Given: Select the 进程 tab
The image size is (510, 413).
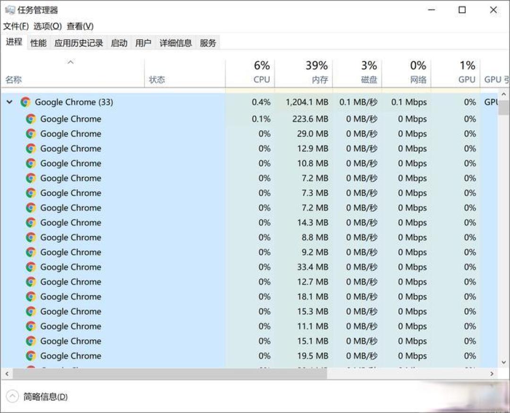Looking at the screenshot, I should tap(14, 42).
